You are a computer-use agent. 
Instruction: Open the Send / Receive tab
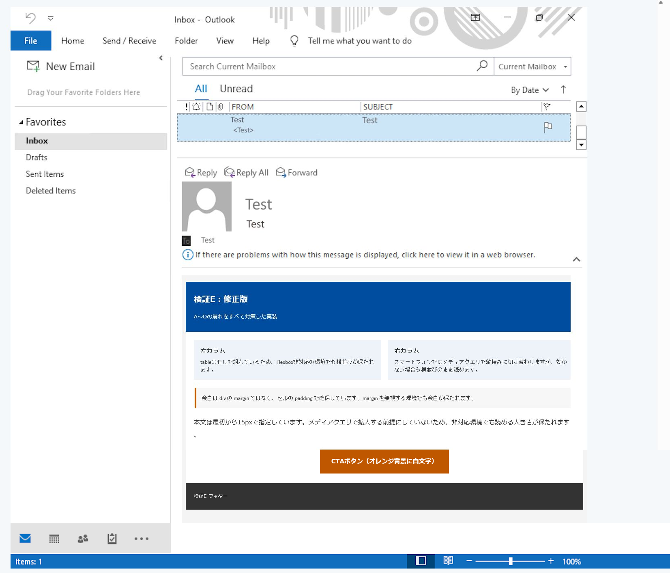[x=129, y=41]
